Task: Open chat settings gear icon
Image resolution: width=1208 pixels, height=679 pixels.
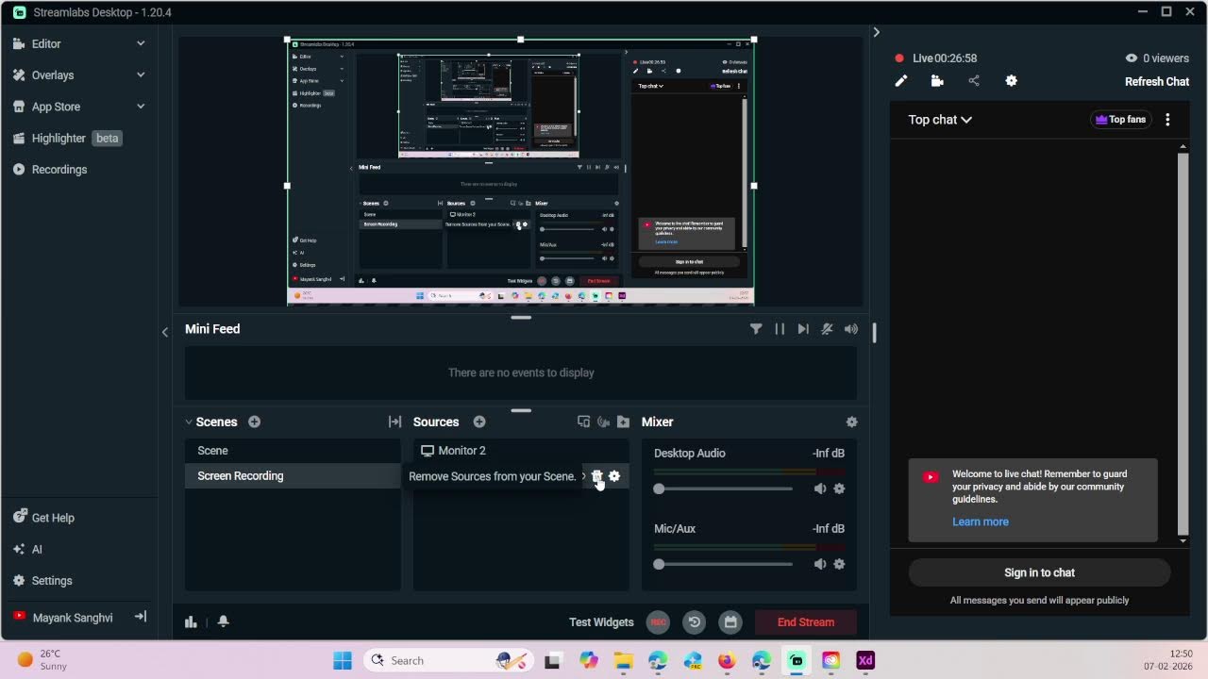Action: [x=1011, y=81]
